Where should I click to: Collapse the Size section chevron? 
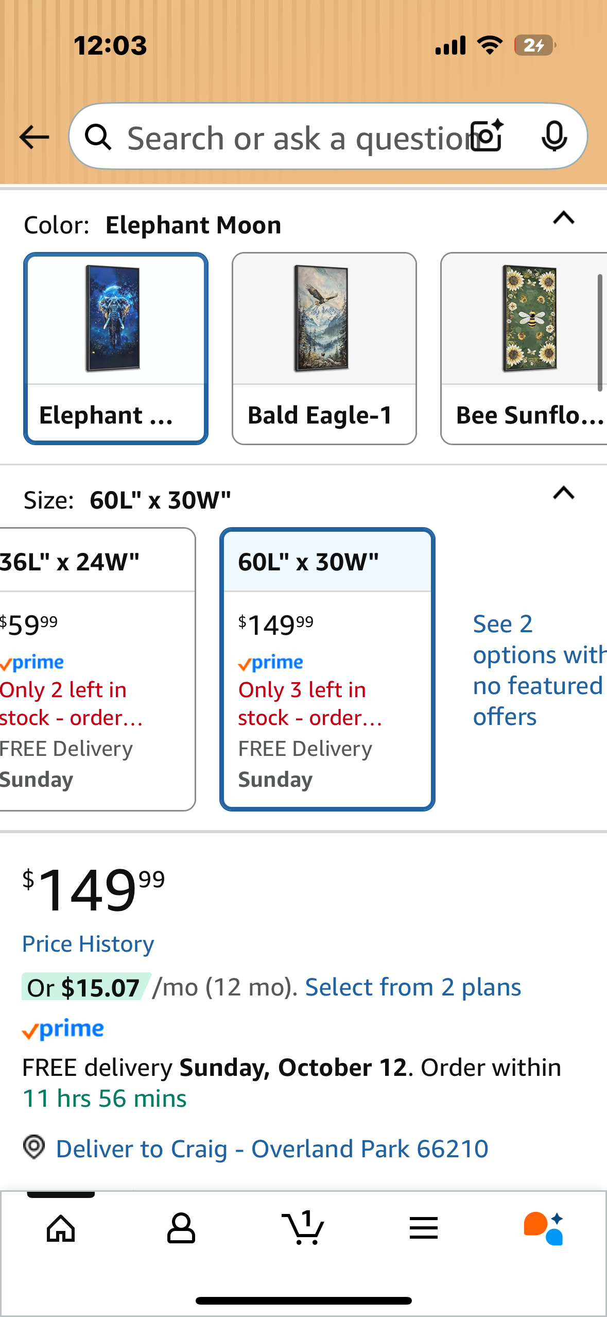[x=563, y=494]
